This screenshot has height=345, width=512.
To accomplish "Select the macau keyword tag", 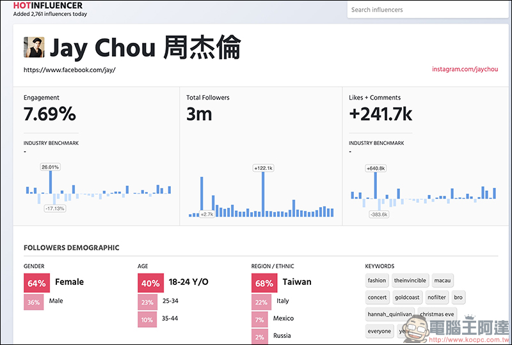I will click(x=442, y=280).
